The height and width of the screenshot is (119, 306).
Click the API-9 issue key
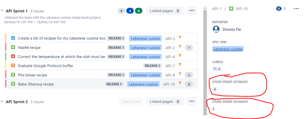pyautogui.click(x=170, y=75)
